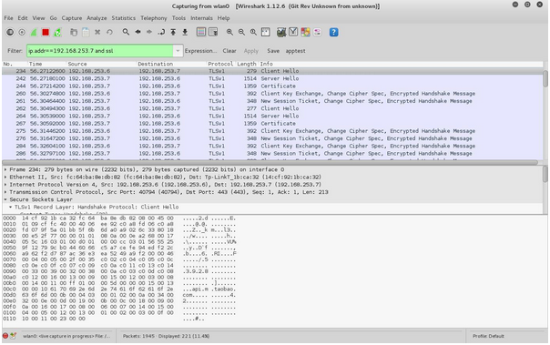Go forward in packet history
The width and height of the screenshot is (550, 345).
point(149,32)
